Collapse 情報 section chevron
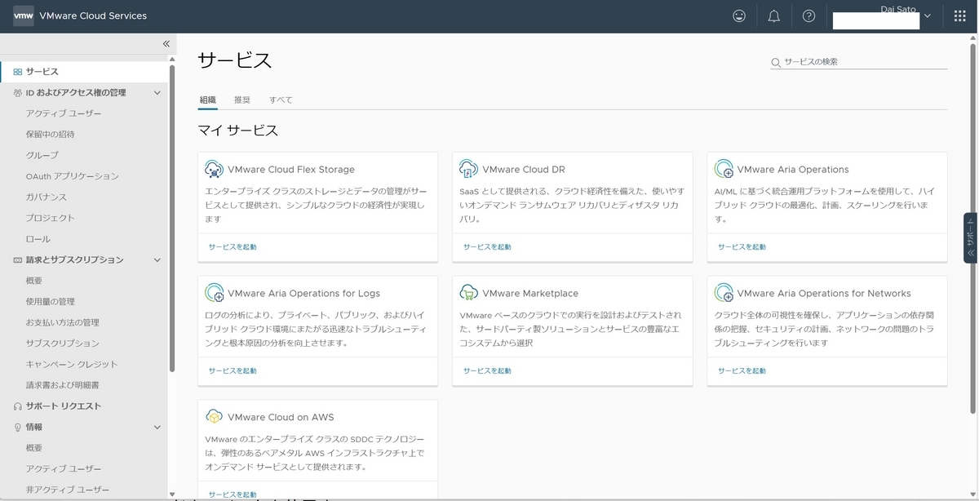Screen dimensions: 979x501 [157, 428]
